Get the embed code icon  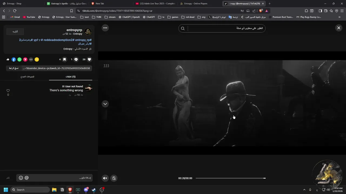point(31,60)
